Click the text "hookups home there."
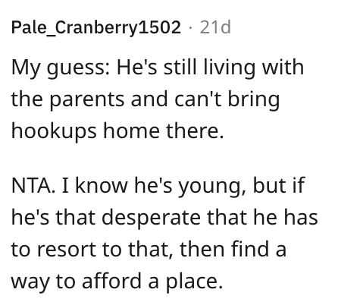The width and height of the screenshot is (338, 302). (x=117, y=131)
